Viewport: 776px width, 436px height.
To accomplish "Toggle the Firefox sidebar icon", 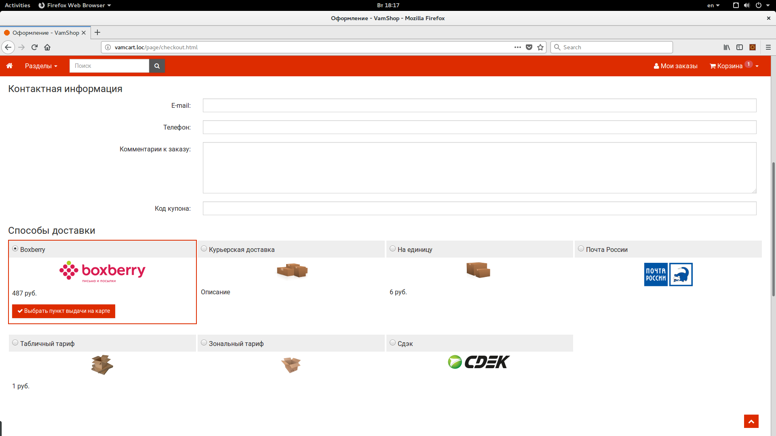I will (x=740, y=47).
